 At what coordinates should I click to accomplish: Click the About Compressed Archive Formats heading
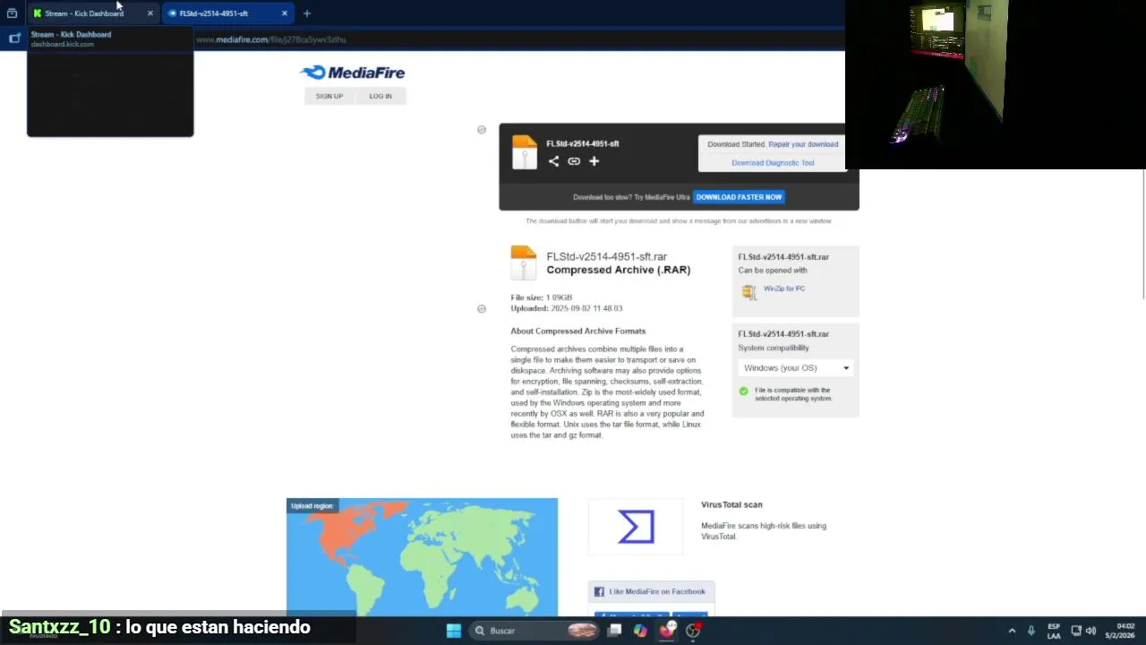(x=577, y=331)
